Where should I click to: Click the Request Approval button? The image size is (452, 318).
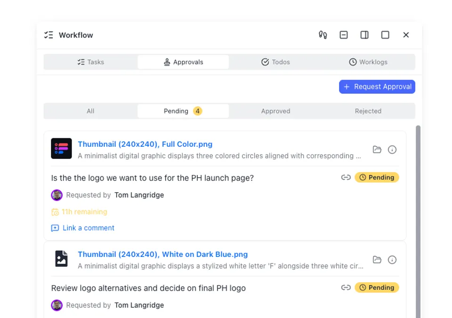377,87
